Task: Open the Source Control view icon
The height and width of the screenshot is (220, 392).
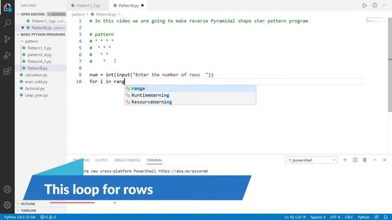Action: [7, 39]
